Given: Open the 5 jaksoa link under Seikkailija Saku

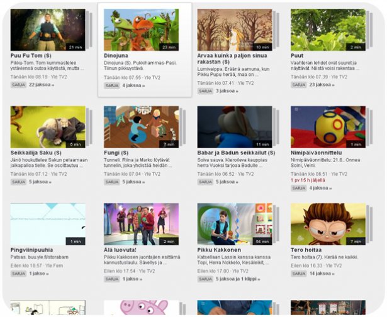Looking at the screenshot, I should coord(40,182).
